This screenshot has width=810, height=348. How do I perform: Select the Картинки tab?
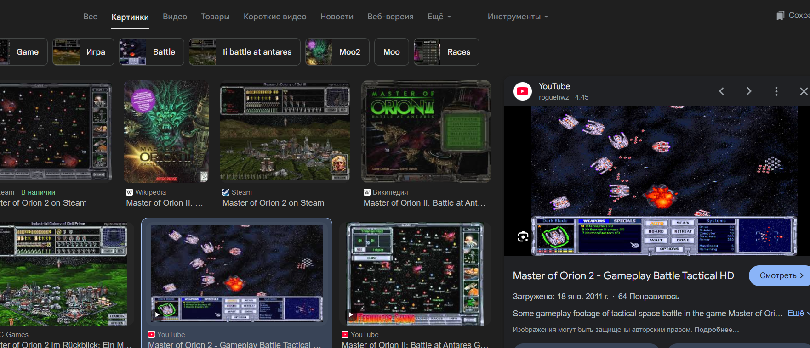(x=130, y=17)
